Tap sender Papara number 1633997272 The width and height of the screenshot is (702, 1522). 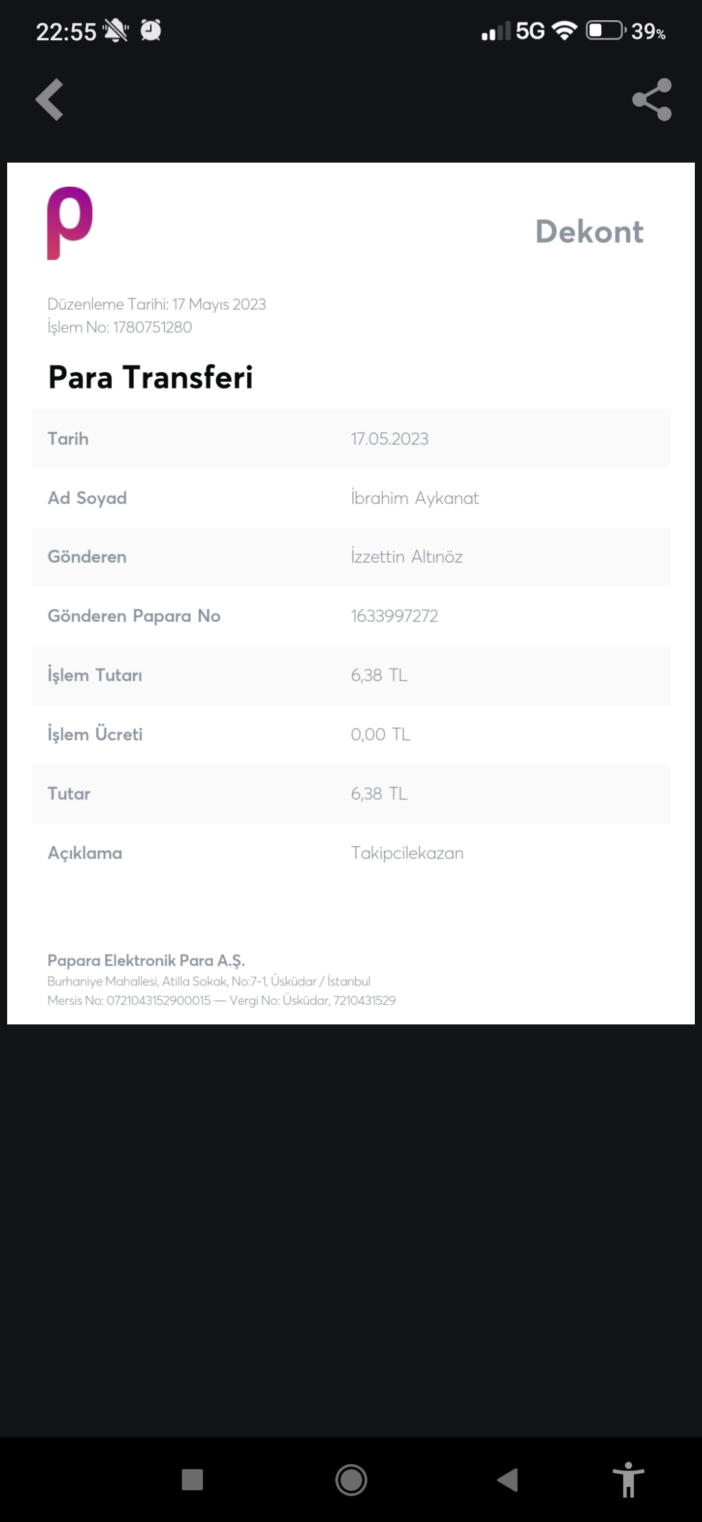[x=395, y=616]
